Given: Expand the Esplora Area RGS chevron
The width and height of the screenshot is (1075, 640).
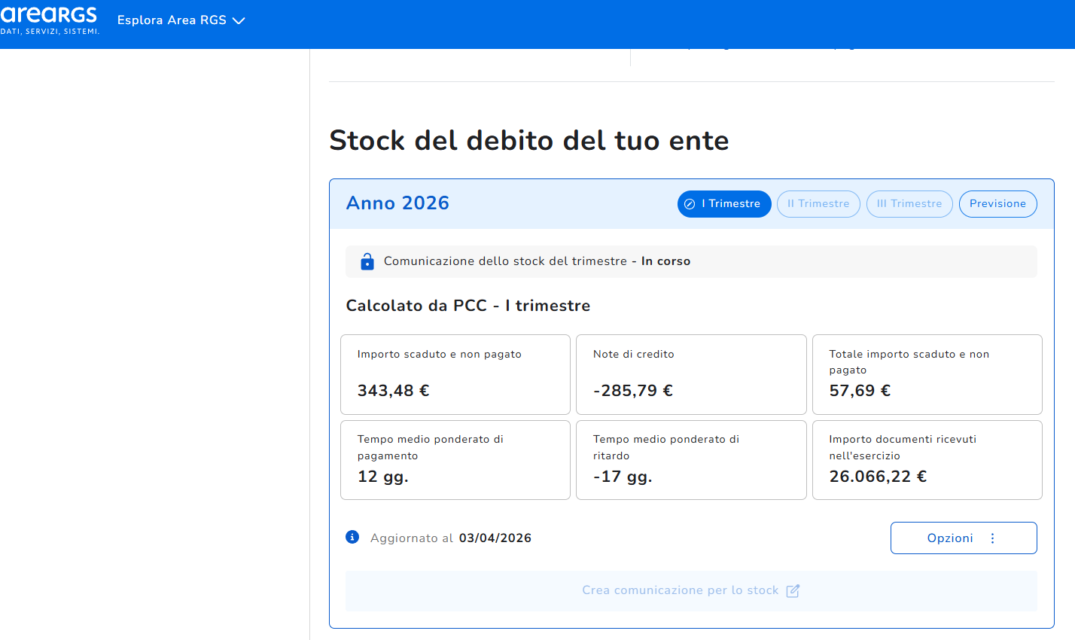Looking at the screenshot, I should tap(239, 21).
